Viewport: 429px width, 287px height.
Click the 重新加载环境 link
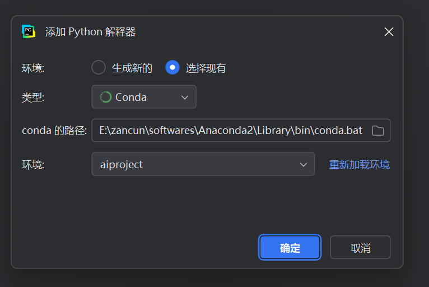[359, 165]
